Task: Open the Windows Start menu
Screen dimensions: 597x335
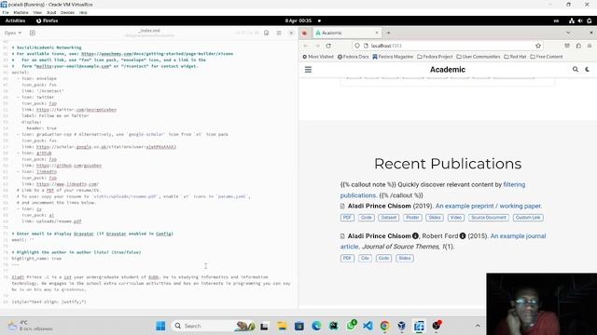Action: (160, 326)
